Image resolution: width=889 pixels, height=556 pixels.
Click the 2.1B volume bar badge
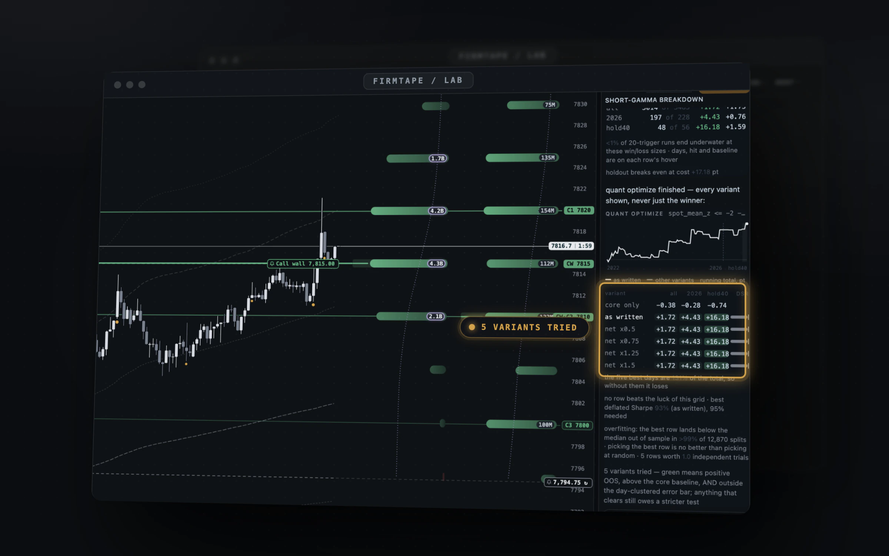coord(436,316)
